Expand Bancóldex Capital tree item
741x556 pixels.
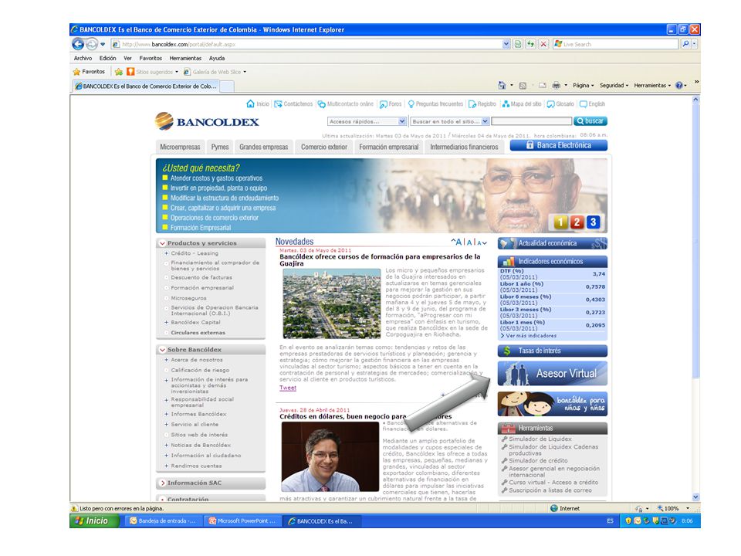point(167,323)
